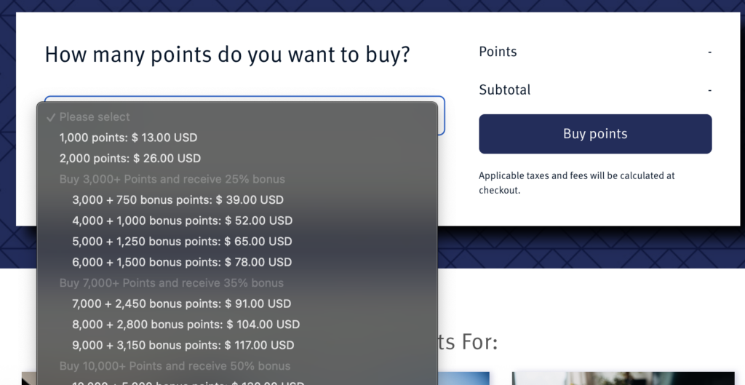Screen dimensions: 745x385
Task: Click the Buy 10,000+ Points 50% bonus header
Action: [175, 366]
